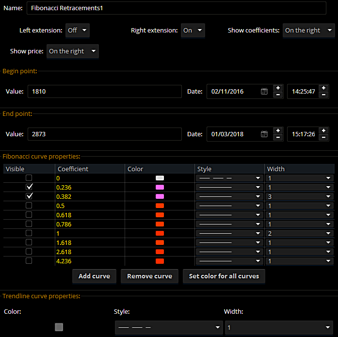Check visibility for coefficient 0.618

pos(29,215)
